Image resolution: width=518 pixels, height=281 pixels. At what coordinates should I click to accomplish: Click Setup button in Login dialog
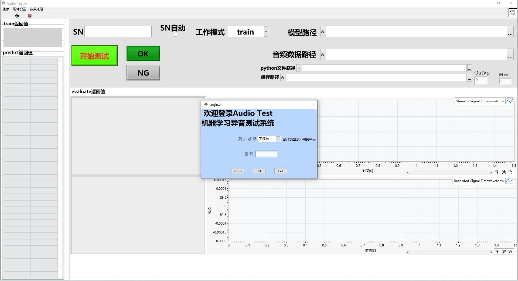(237, 171)
